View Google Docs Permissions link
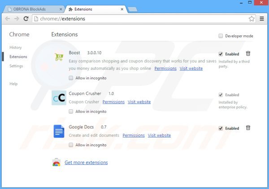The image size is (269, 189). pos(134,135)
